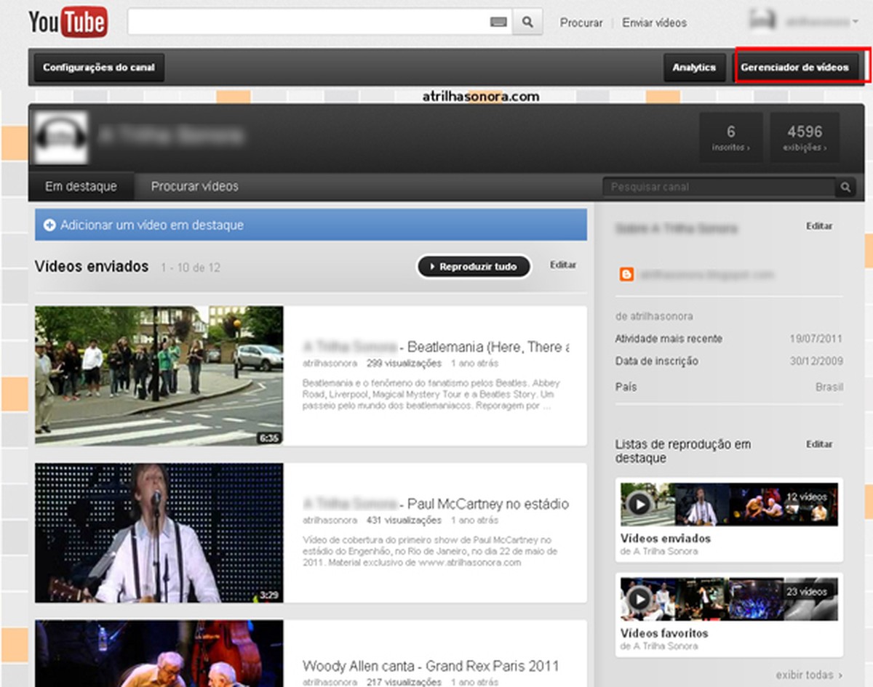Open the 23 vídeos playlist thumbnail strip
Screen dimensions: 873x687
point(729,599)
